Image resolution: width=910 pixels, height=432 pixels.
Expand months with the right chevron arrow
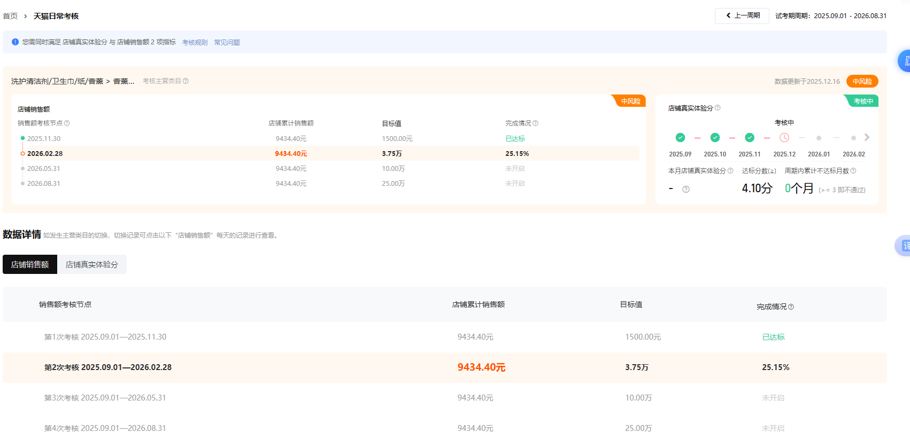867,138
